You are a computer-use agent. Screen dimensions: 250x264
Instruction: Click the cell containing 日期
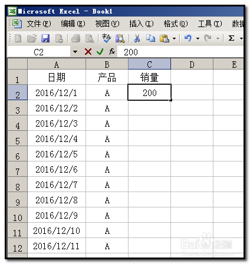click(x=57, y=77)
